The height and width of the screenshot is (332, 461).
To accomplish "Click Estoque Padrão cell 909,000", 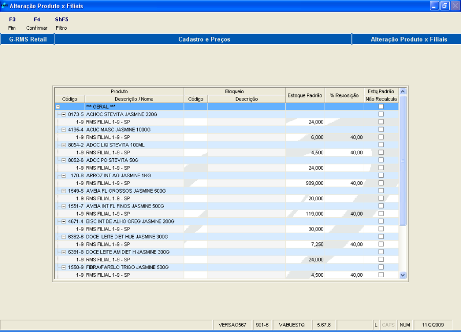I will 305,183.
